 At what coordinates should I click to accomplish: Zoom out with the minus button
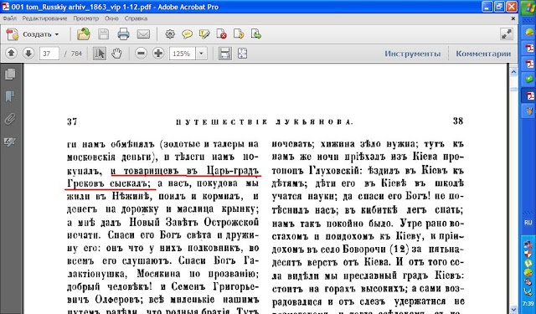pos(141,54)
